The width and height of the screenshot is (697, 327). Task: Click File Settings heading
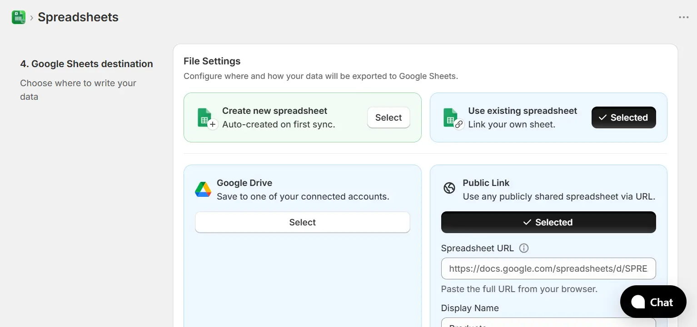tap(212, 61)
